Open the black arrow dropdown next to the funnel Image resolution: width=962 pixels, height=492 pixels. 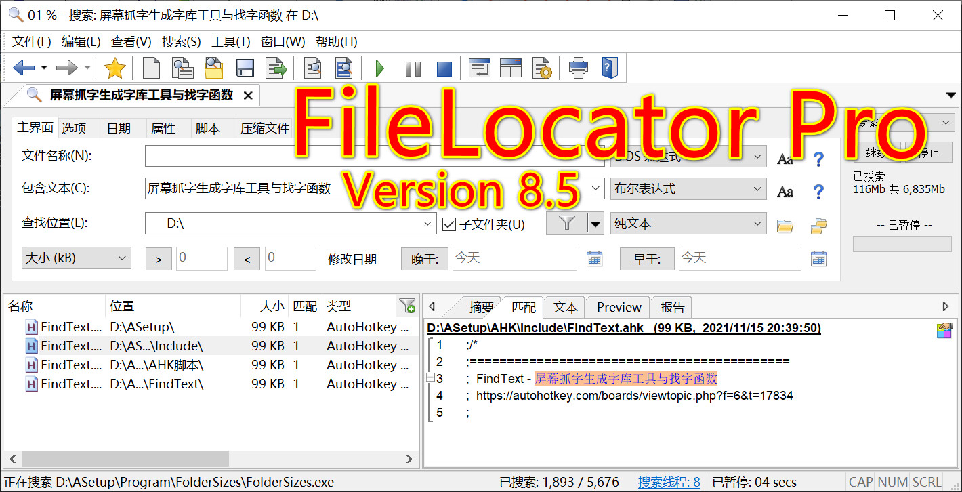(x=595, y=223)
